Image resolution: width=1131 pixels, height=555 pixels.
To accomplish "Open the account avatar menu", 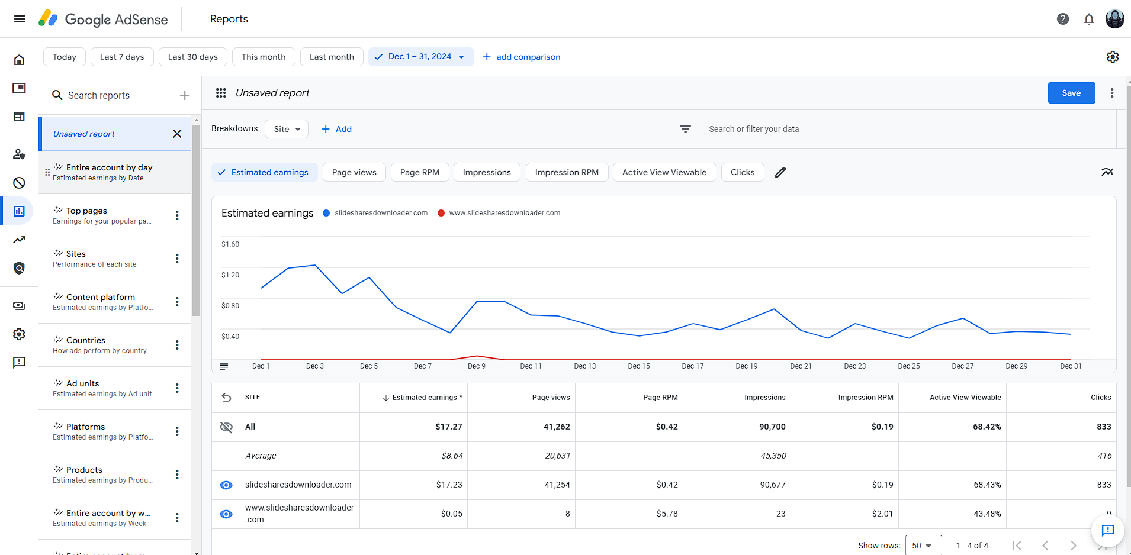I will click(1115, 19).
